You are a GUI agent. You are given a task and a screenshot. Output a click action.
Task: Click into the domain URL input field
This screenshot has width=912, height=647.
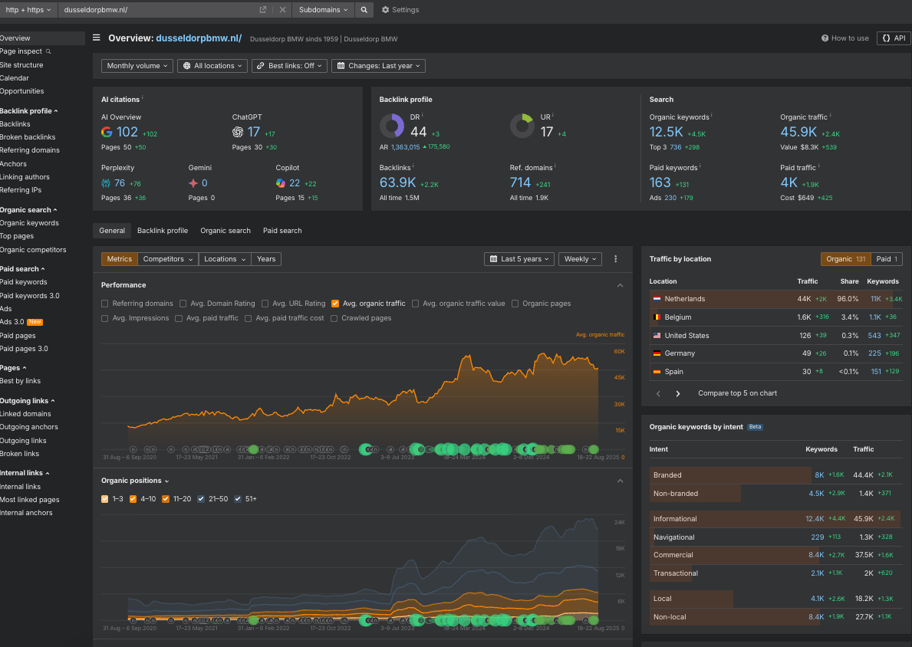[x=157, y=10]
